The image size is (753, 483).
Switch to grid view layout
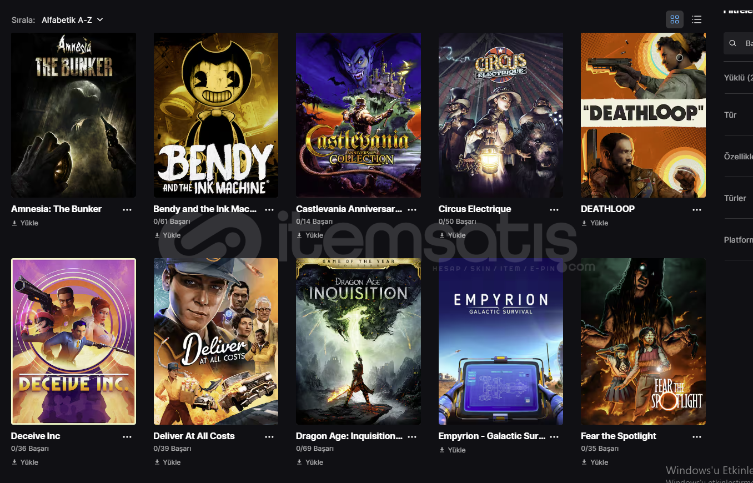(x=675, y=19)
